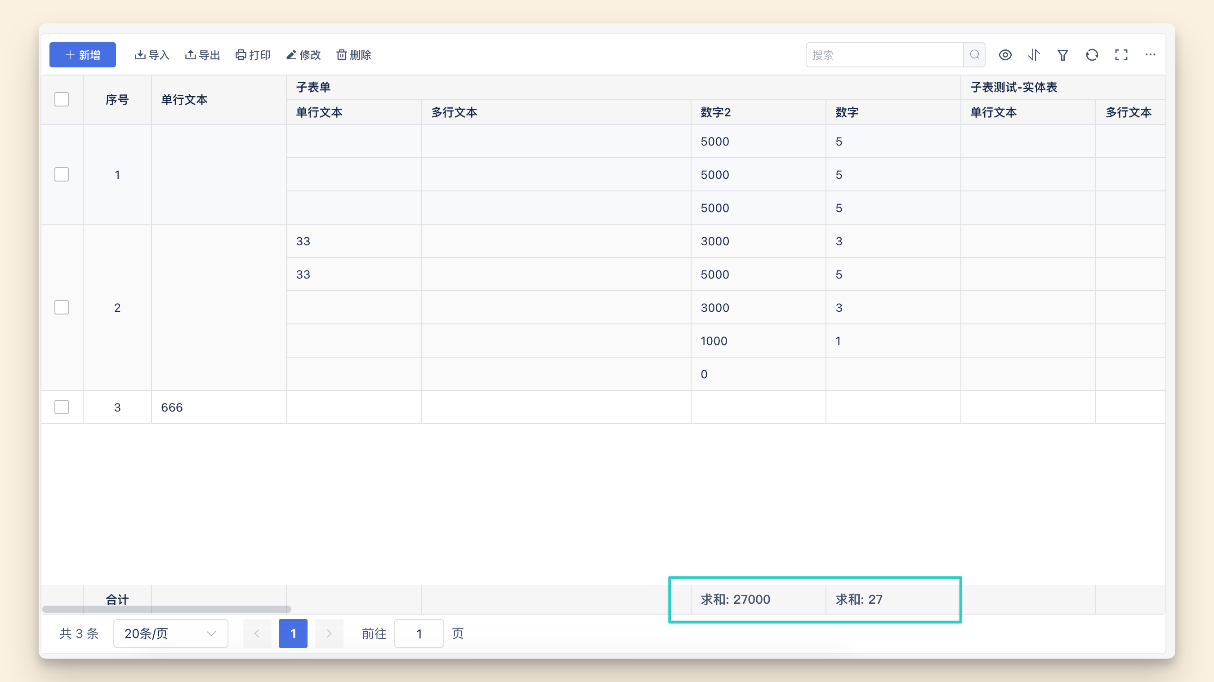
Task: Refresh the table data
Action: [x=1092, y=55]
